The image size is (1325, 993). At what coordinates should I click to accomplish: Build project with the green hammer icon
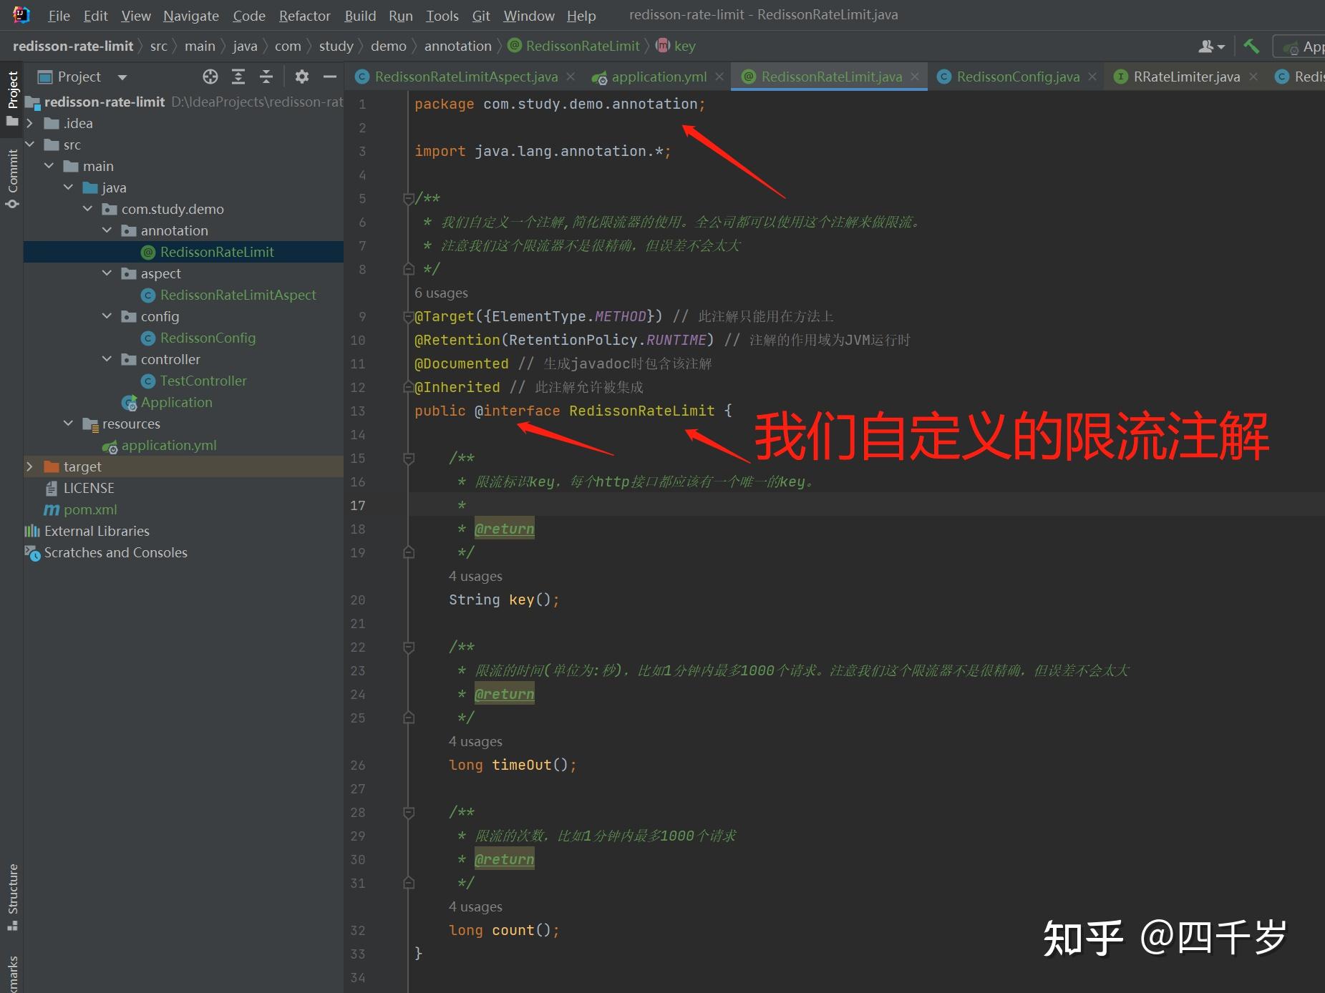pos(1251,45)
